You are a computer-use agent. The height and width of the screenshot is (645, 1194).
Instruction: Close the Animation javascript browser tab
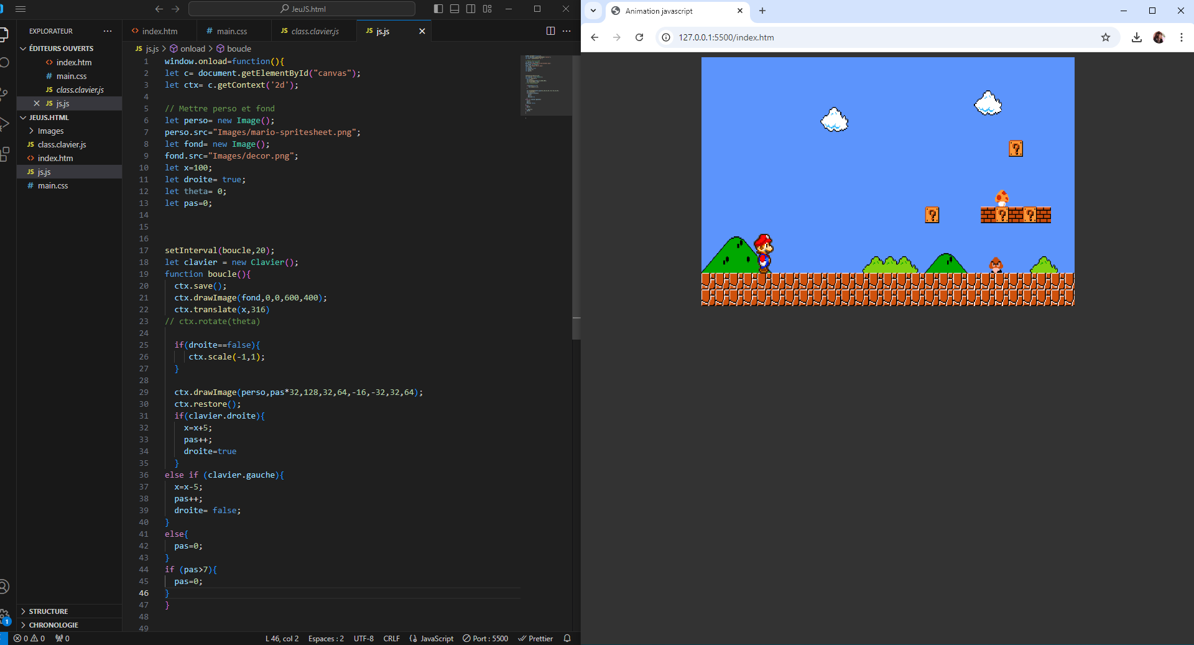click(740, 11)
